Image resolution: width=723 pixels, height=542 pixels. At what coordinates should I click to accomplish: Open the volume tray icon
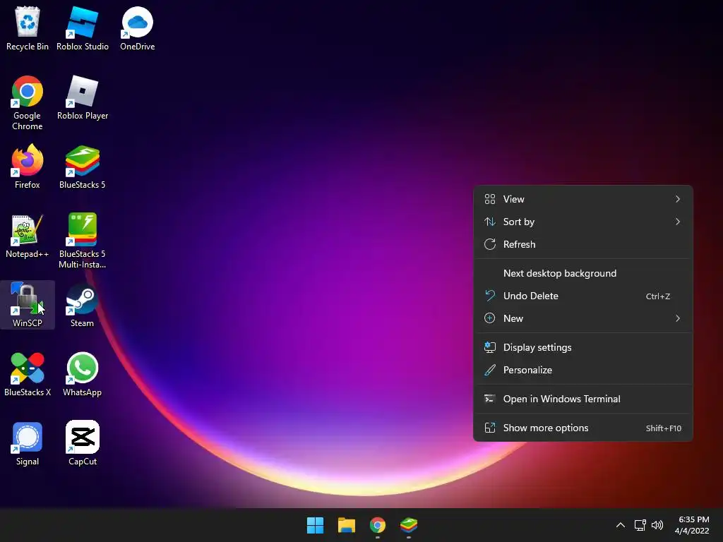pos(657,525)
